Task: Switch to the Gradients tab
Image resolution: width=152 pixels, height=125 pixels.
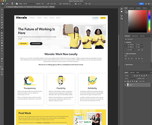Action: tap(138, 8)
